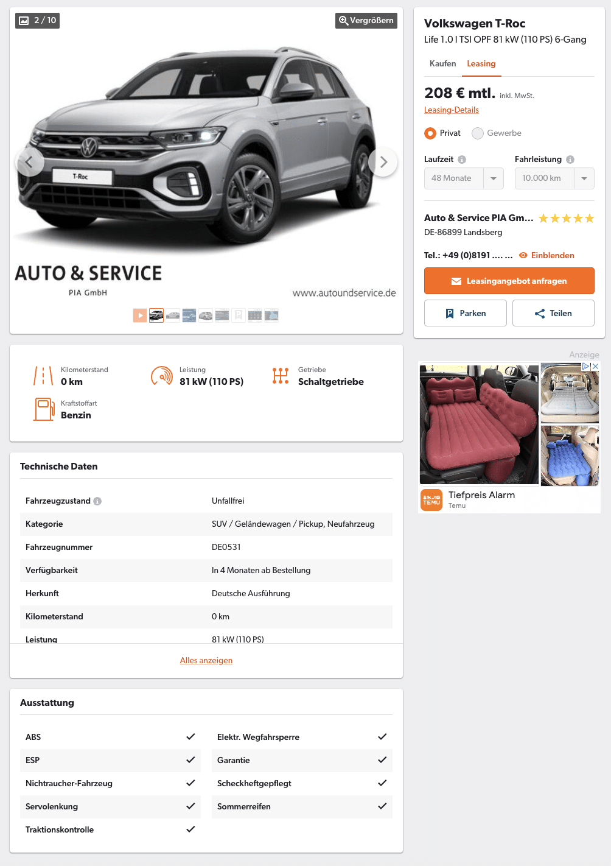Open the Laufzeit info icon

[462, 160]
